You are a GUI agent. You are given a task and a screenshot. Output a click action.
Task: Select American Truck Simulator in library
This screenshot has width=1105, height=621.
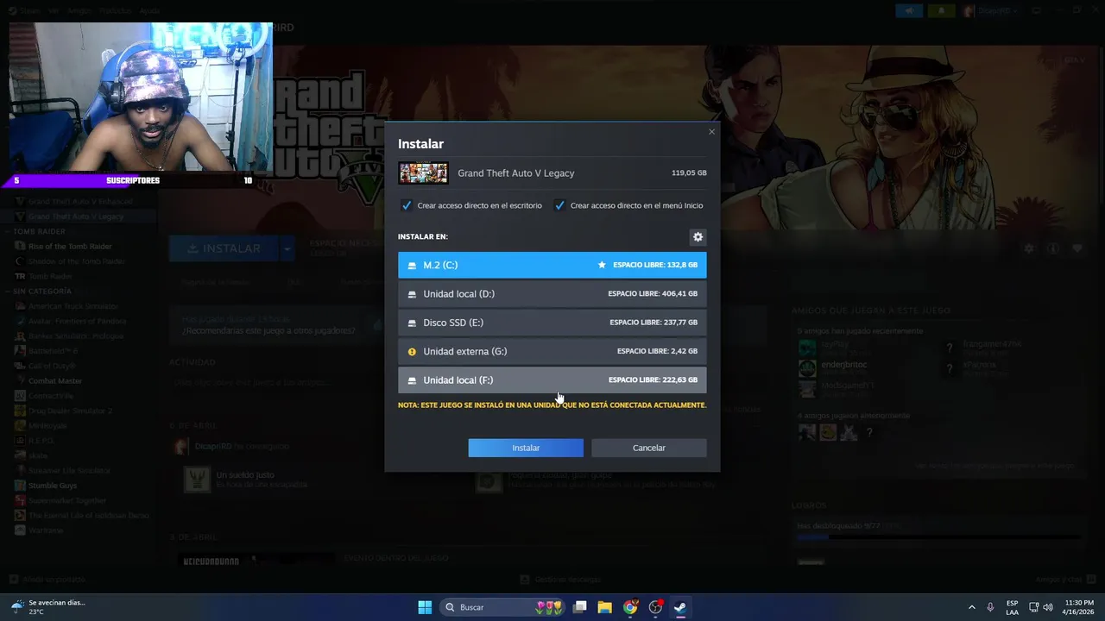pos(73,306)
